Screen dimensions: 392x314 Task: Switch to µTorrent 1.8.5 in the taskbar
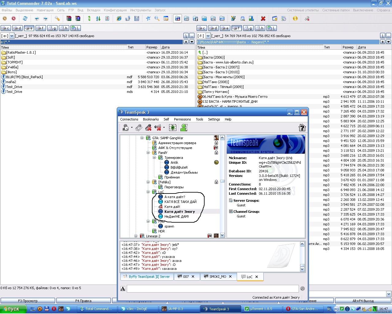pyautogui.click(x=262, y=309)
